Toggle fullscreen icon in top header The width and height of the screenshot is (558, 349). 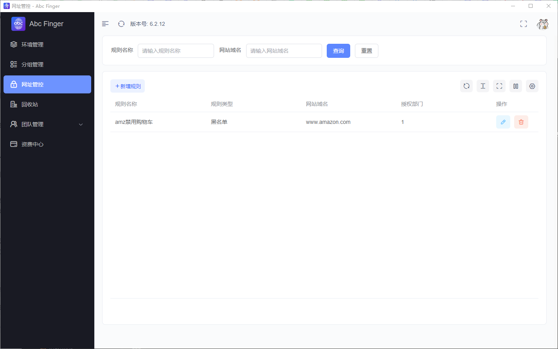pos(524,24)
